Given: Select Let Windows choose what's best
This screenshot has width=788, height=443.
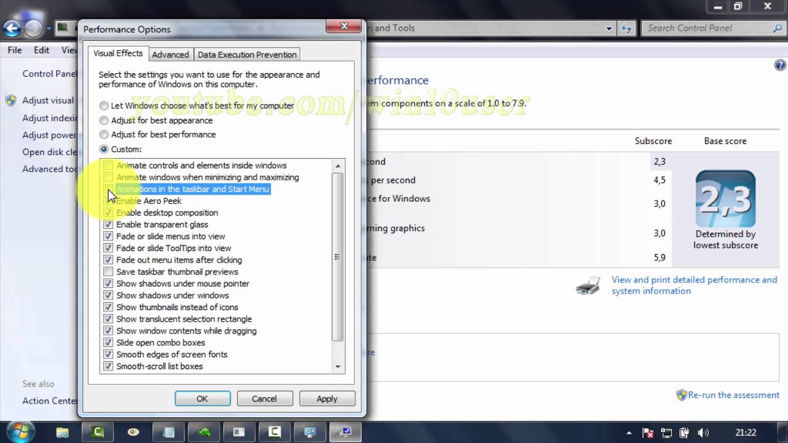Looking at the screenshot, I should (x=104, y=106).
